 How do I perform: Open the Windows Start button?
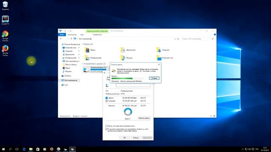pos(3,149)
